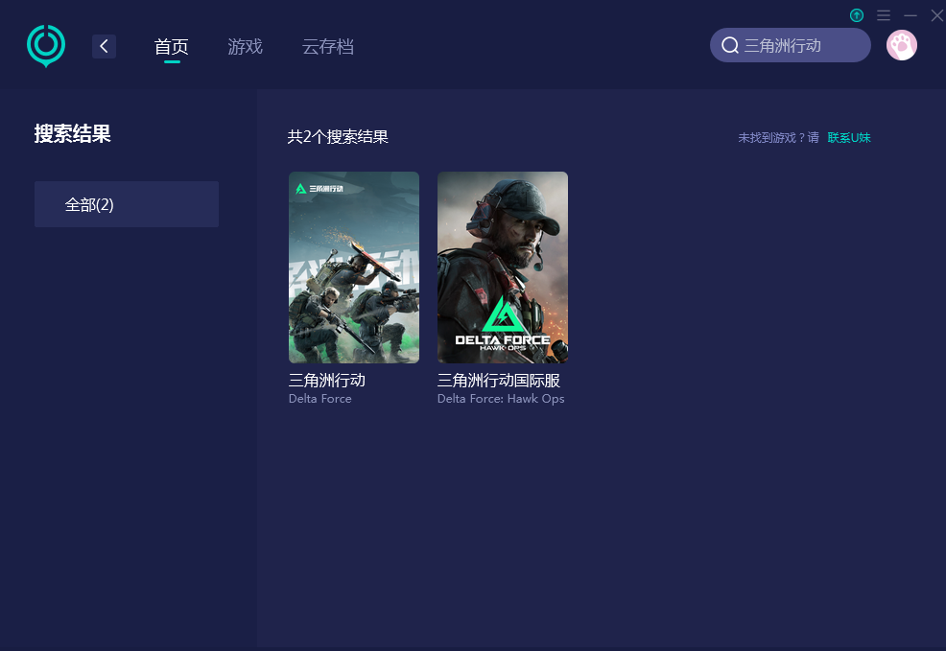Go back using the left arrow button
Viewport: 946px width, 651px height.
[104, 46]
